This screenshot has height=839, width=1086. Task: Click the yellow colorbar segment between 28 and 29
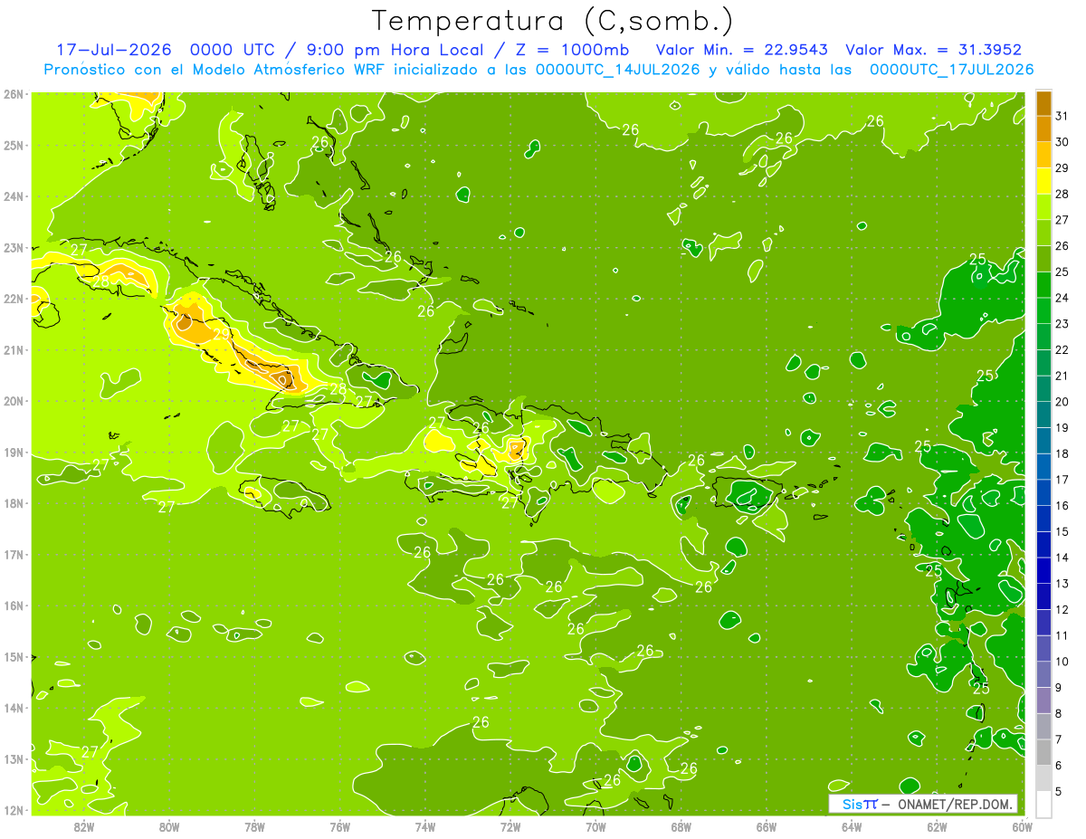coord(1043,181)
